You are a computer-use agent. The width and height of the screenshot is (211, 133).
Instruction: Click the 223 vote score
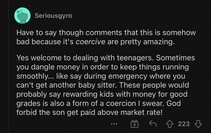pyautogui.click(x=184, y=124)
